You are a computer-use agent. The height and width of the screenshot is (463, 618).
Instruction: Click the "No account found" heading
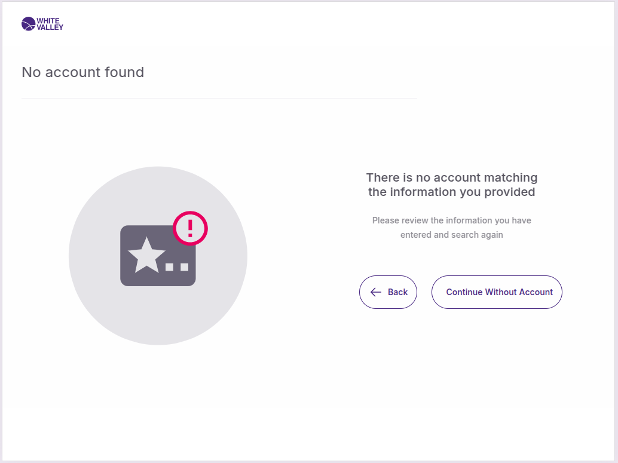tap(83, 72)
